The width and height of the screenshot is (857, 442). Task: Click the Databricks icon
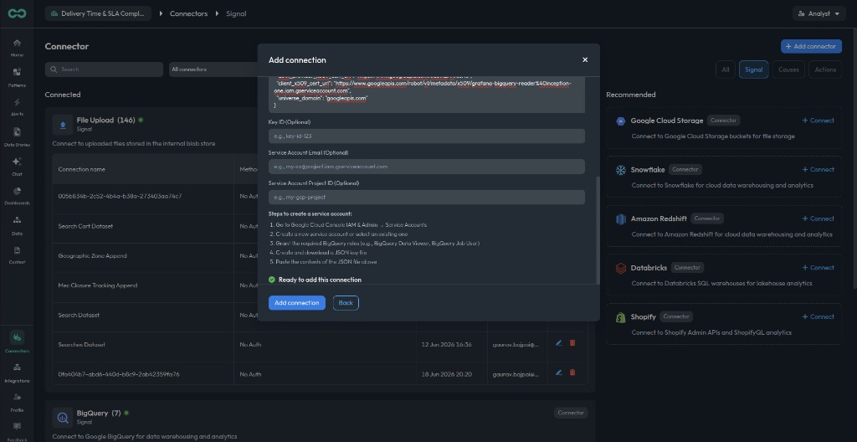[620, 268]
